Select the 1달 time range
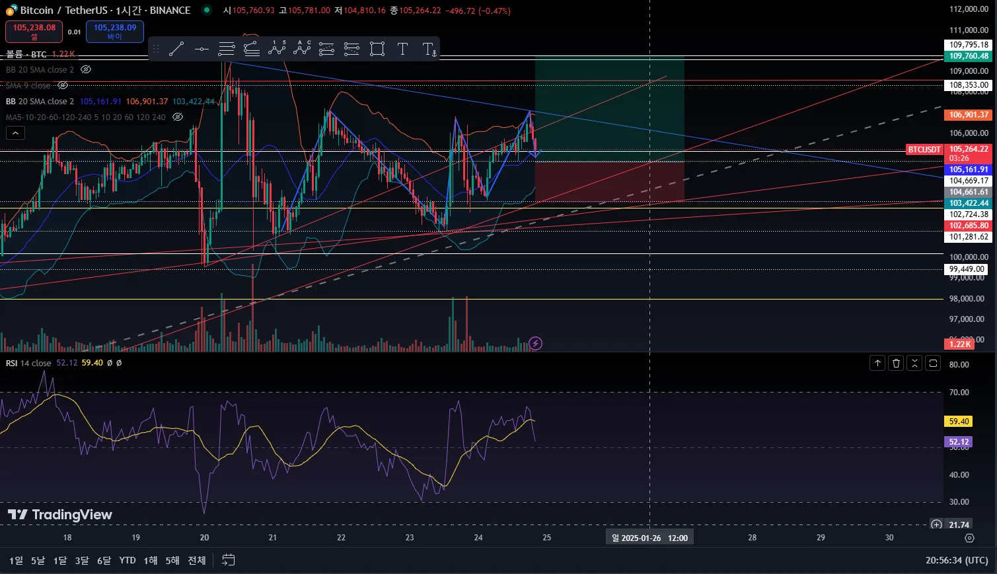Image resolution: width=997 pixels, height=574 pixels. tap(60, 560)
